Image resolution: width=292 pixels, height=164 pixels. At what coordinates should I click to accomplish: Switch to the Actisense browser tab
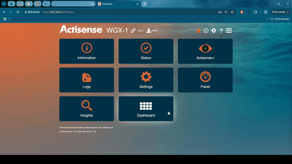(117, 4)
